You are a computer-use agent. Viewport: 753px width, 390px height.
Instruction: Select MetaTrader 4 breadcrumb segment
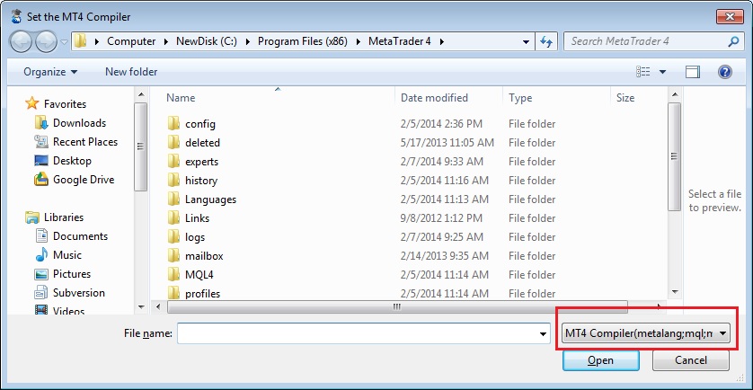click(x=400, y=41)
